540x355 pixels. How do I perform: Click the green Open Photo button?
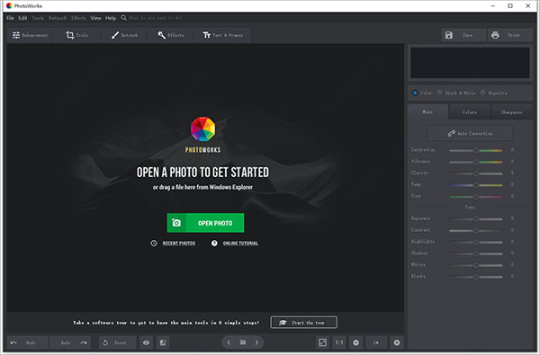coord(205,223)
